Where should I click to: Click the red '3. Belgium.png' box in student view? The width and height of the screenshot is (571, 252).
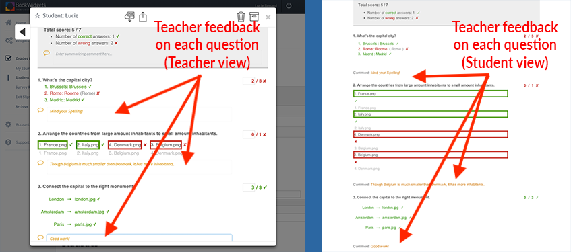pos(430,155)
